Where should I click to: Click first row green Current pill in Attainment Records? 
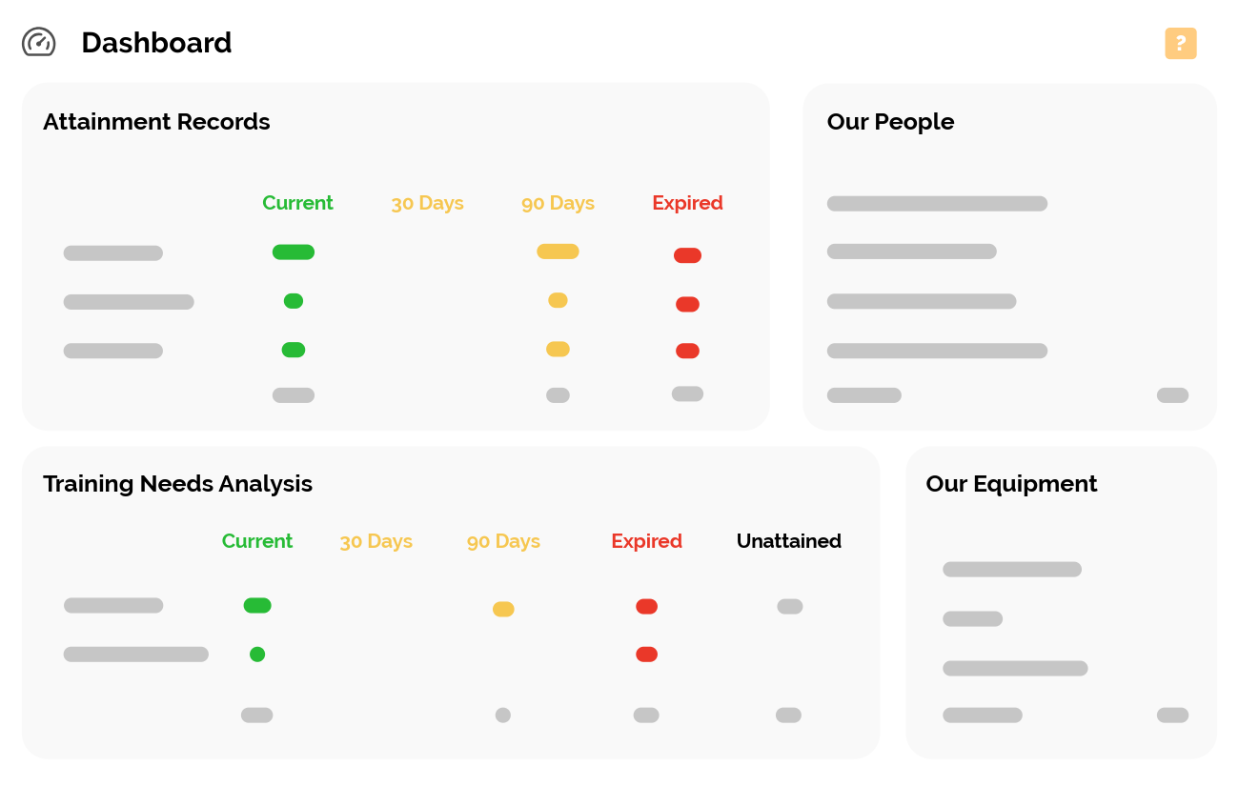pos(294,252)
